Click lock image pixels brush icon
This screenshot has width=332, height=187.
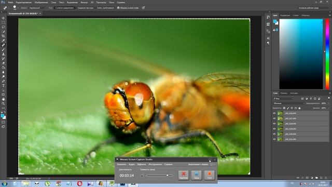click(288, 108)
